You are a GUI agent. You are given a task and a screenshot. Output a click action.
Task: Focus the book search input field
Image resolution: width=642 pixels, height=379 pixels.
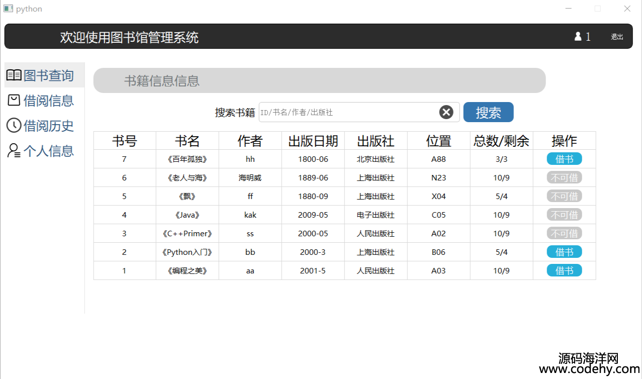coord(347,112)
